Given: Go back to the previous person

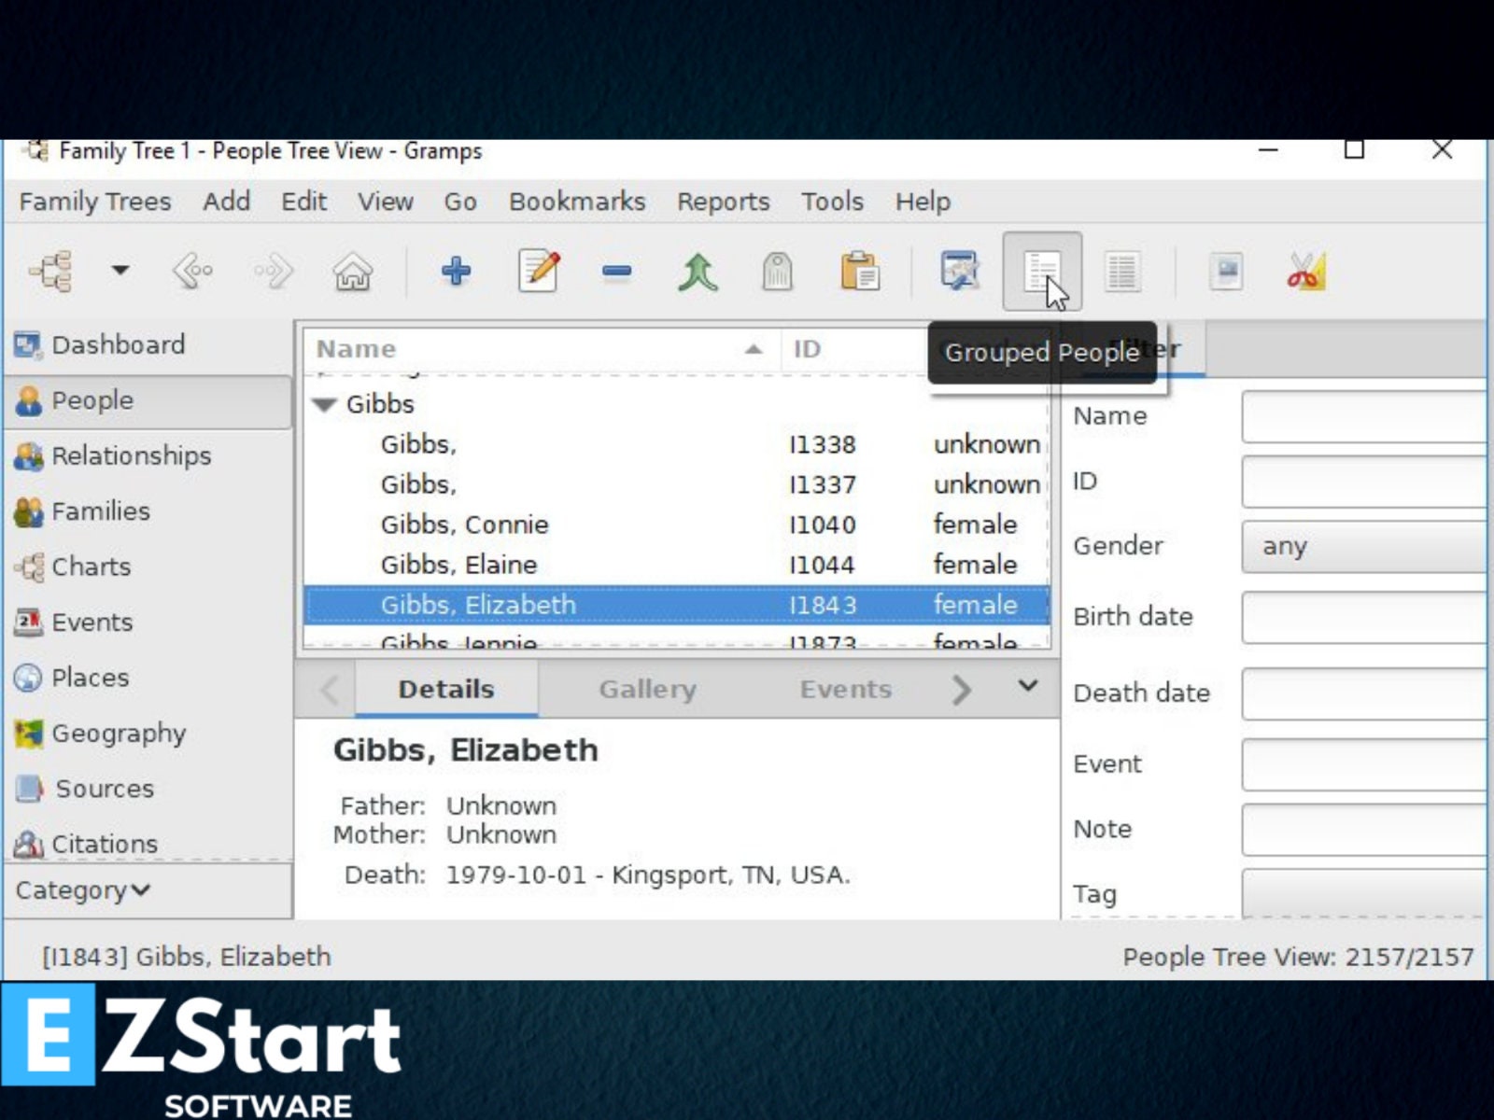Looking at the screenshot, I should (193, 272).
